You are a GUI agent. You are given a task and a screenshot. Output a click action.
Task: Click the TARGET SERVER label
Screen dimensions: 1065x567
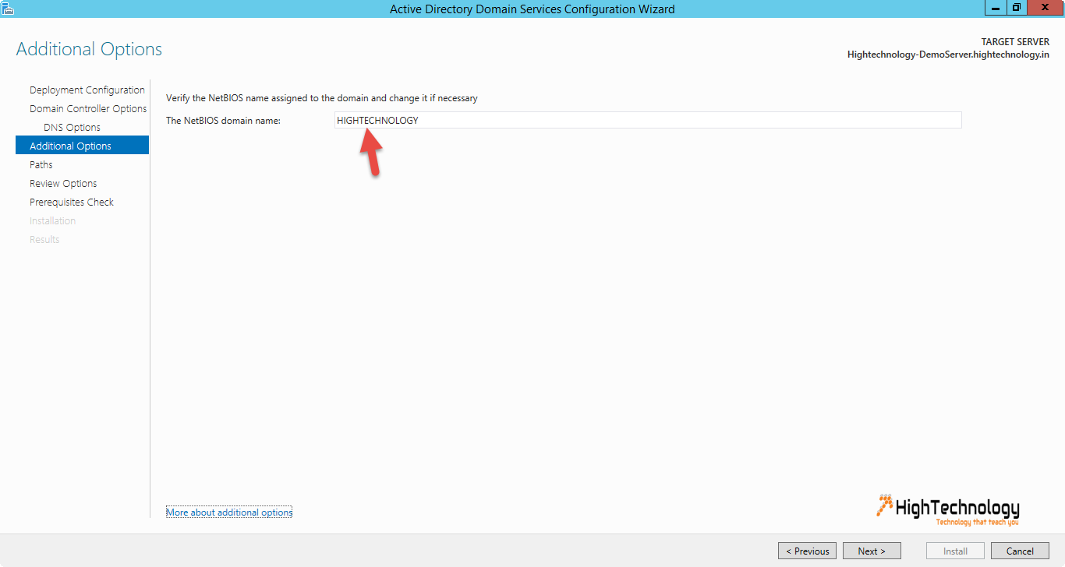click(x=1015, y=42)
